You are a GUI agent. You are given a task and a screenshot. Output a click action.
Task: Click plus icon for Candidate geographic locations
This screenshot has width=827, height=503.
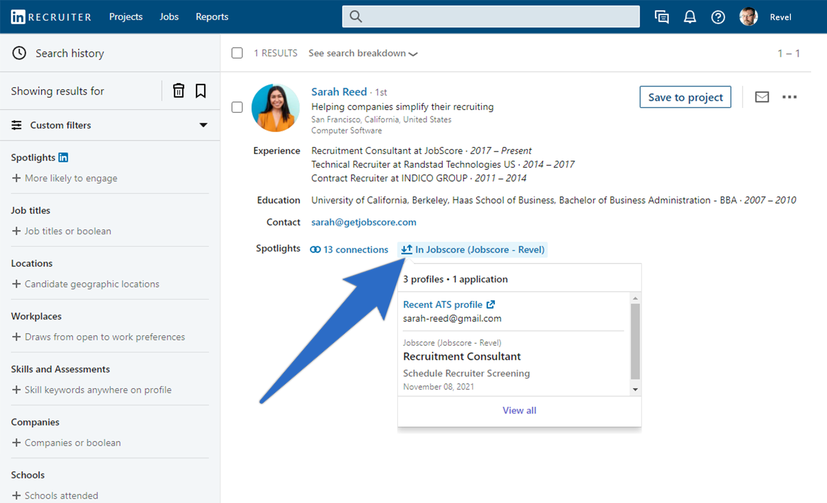click(16, 284)
